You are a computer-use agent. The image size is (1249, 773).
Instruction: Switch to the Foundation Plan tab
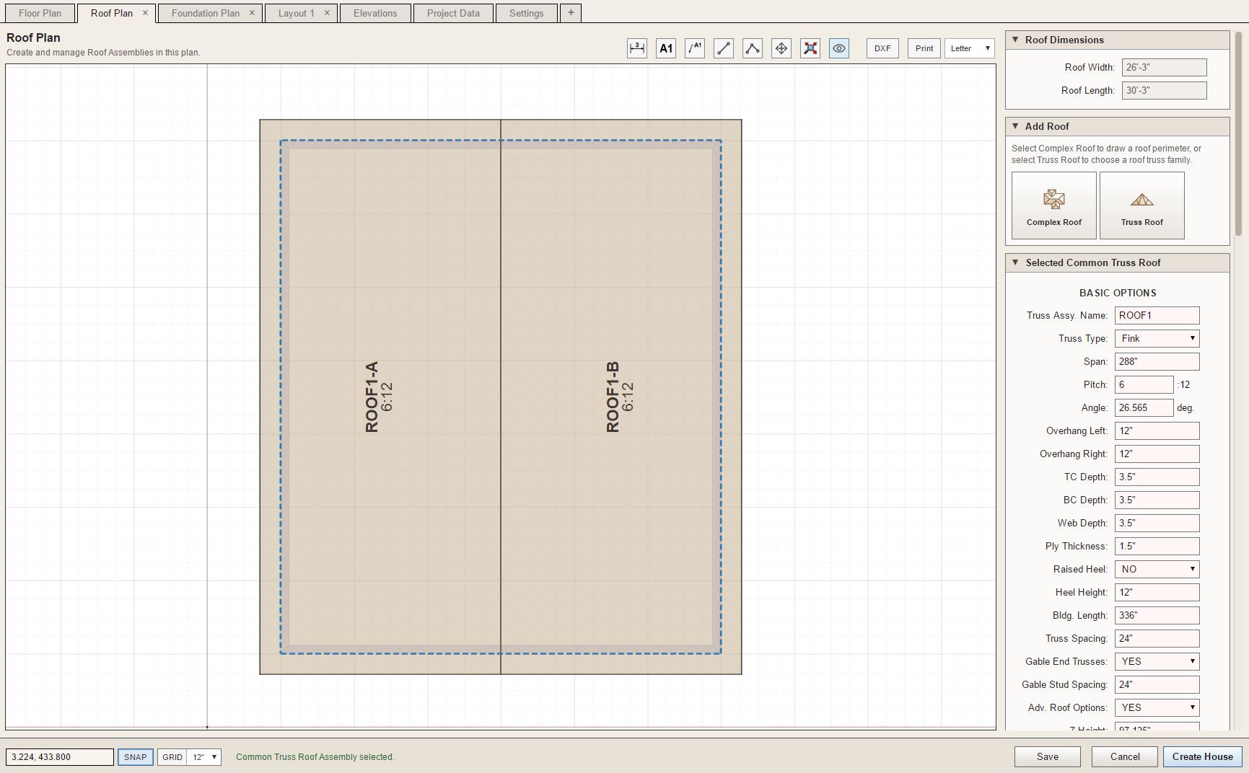click(206, 13)
